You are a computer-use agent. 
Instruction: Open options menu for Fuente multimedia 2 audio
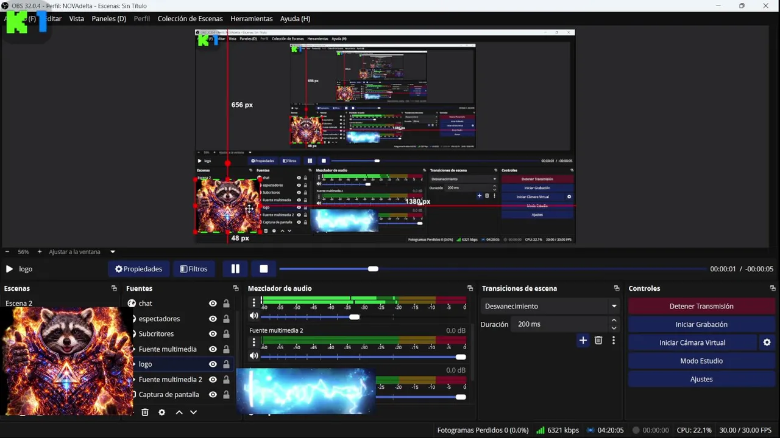(x=254, y=342)
